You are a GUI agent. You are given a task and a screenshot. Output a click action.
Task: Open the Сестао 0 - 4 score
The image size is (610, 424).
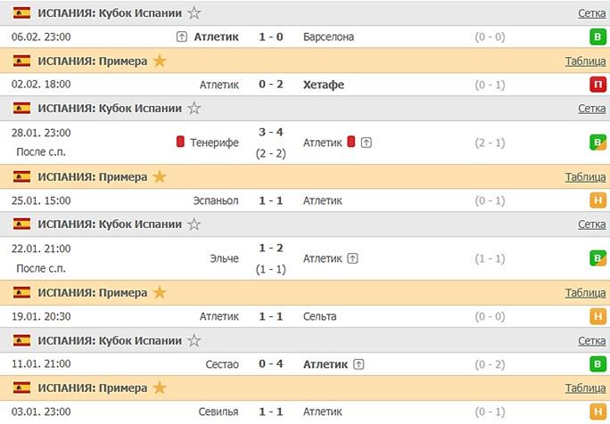click(271, 363)
